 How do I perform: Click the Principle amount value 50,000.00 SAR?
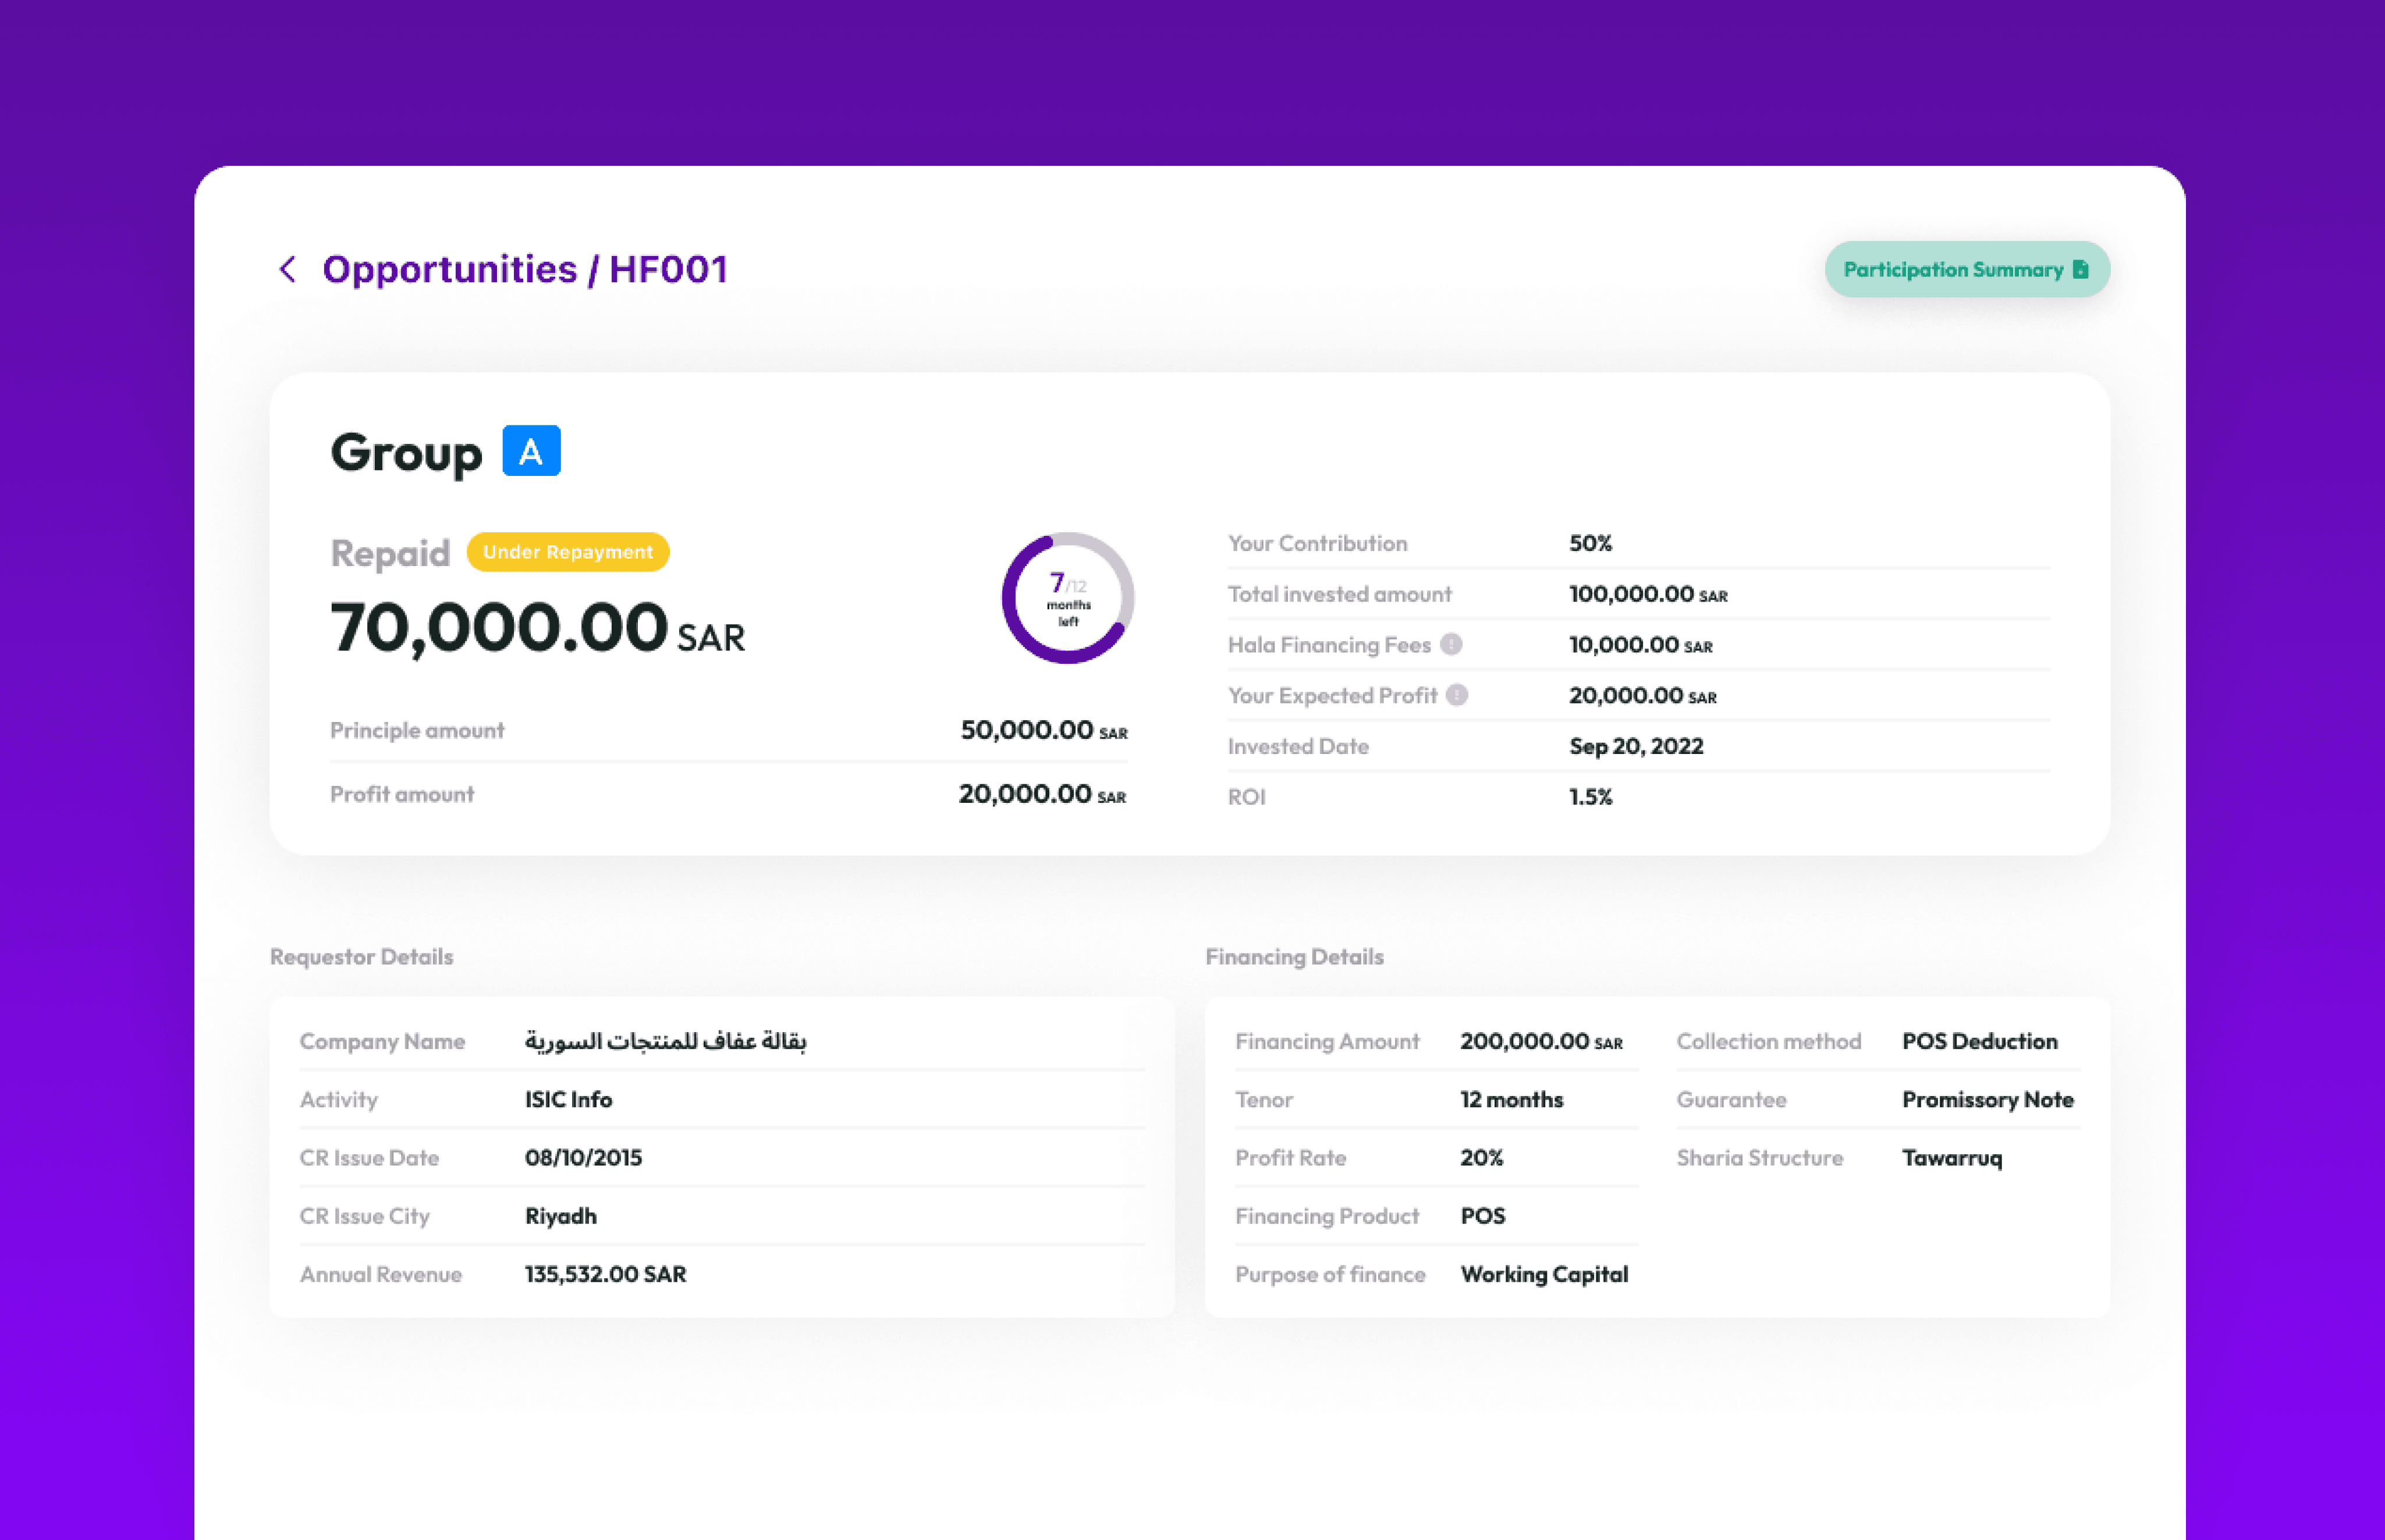coord(1044,730)
